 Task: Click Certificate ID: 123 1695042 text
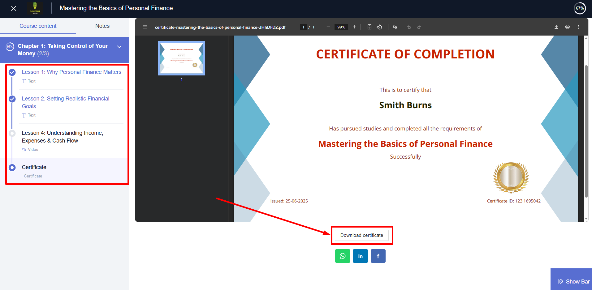point(514,201)
